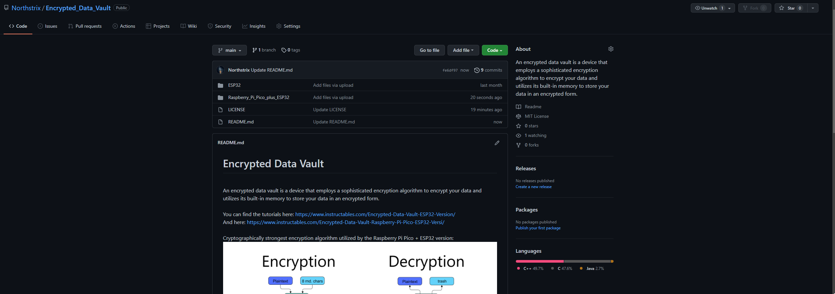Click Publish your first package link
The width and height of the screenshot is (835, 294).
538,228
